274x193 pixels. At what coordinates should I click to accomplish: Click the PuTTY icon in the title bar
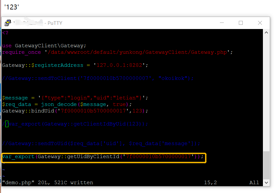(x=8, y=23)
